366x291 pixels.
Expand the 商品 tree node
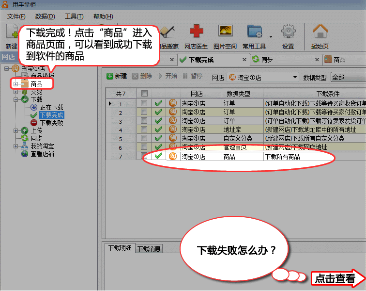15,84
